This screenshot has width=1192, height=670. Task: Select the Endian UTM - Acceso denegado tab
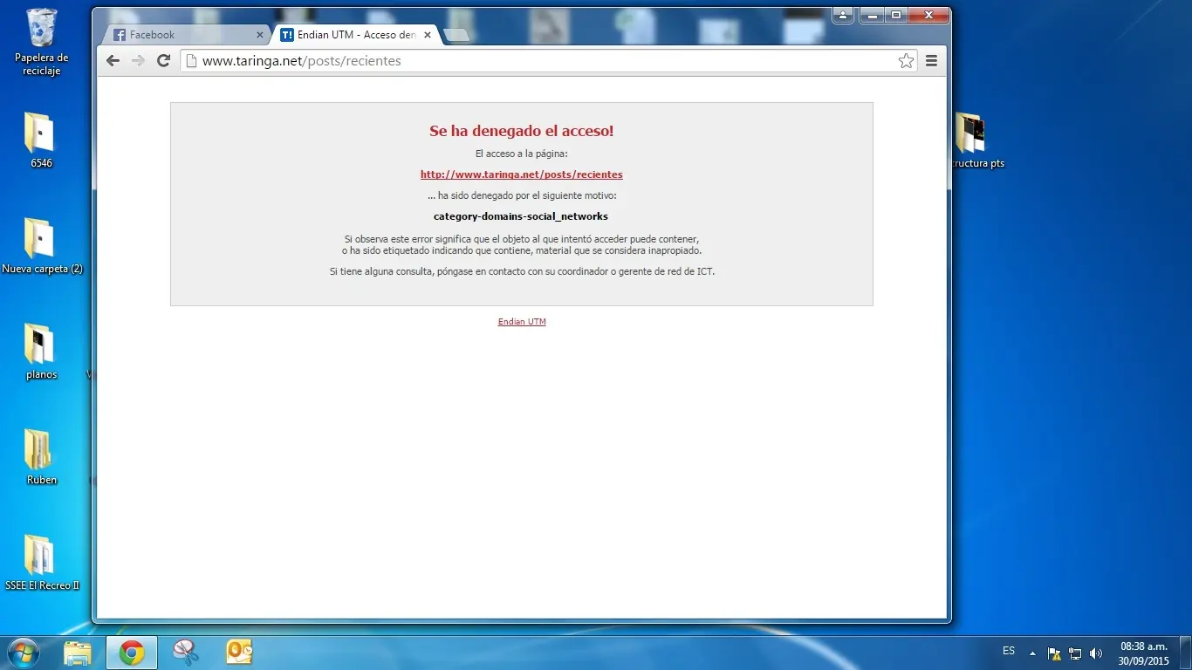pyautogui.click(x=355, y=35)
